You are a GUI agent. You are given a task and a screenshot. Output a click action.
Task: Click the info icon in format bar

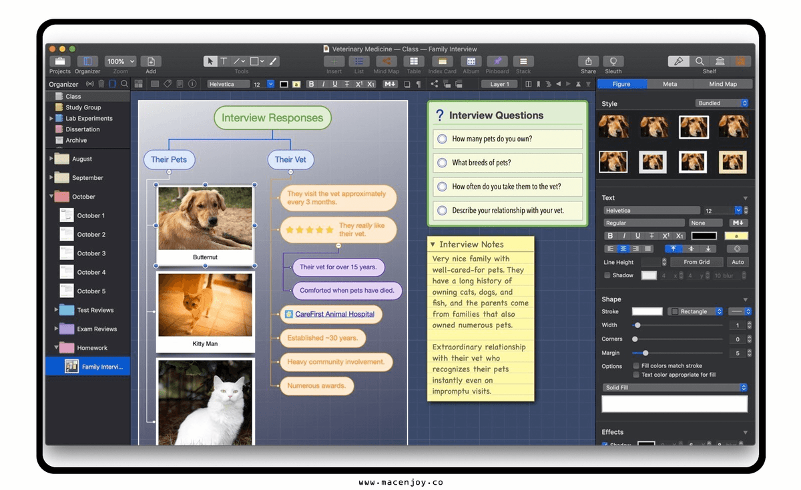pos(192,84)
